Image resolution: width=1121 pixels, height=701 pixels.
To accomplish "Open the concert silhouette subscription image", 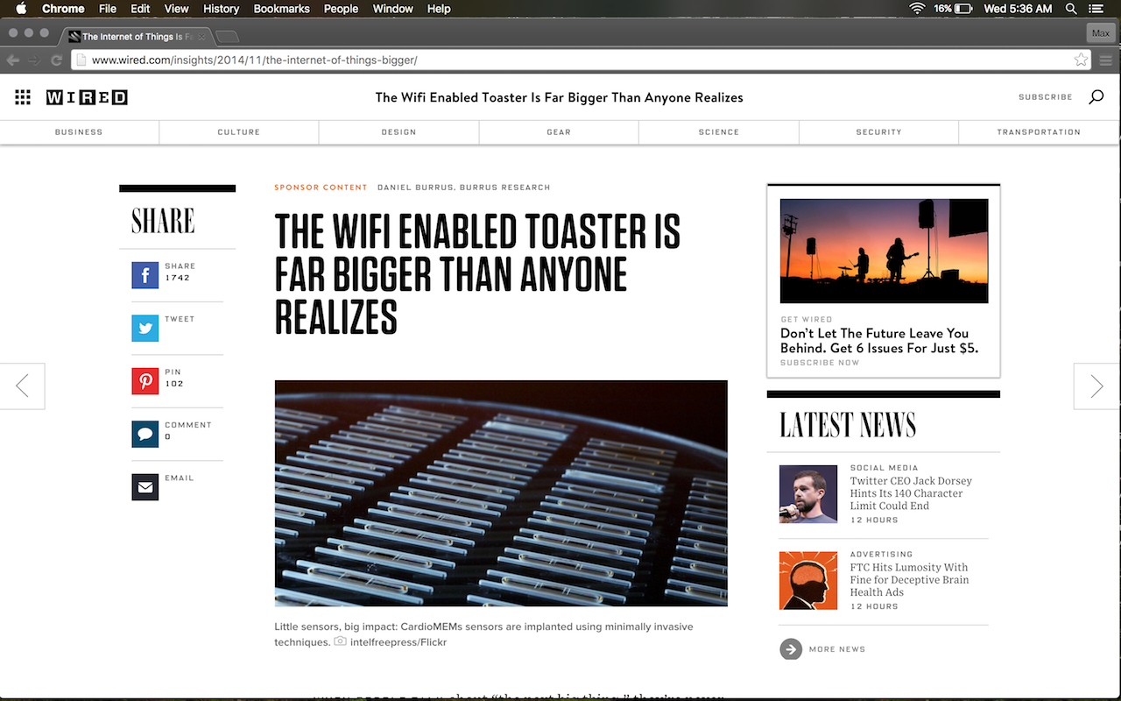I will pyautogui.click(x=884, y=251).
